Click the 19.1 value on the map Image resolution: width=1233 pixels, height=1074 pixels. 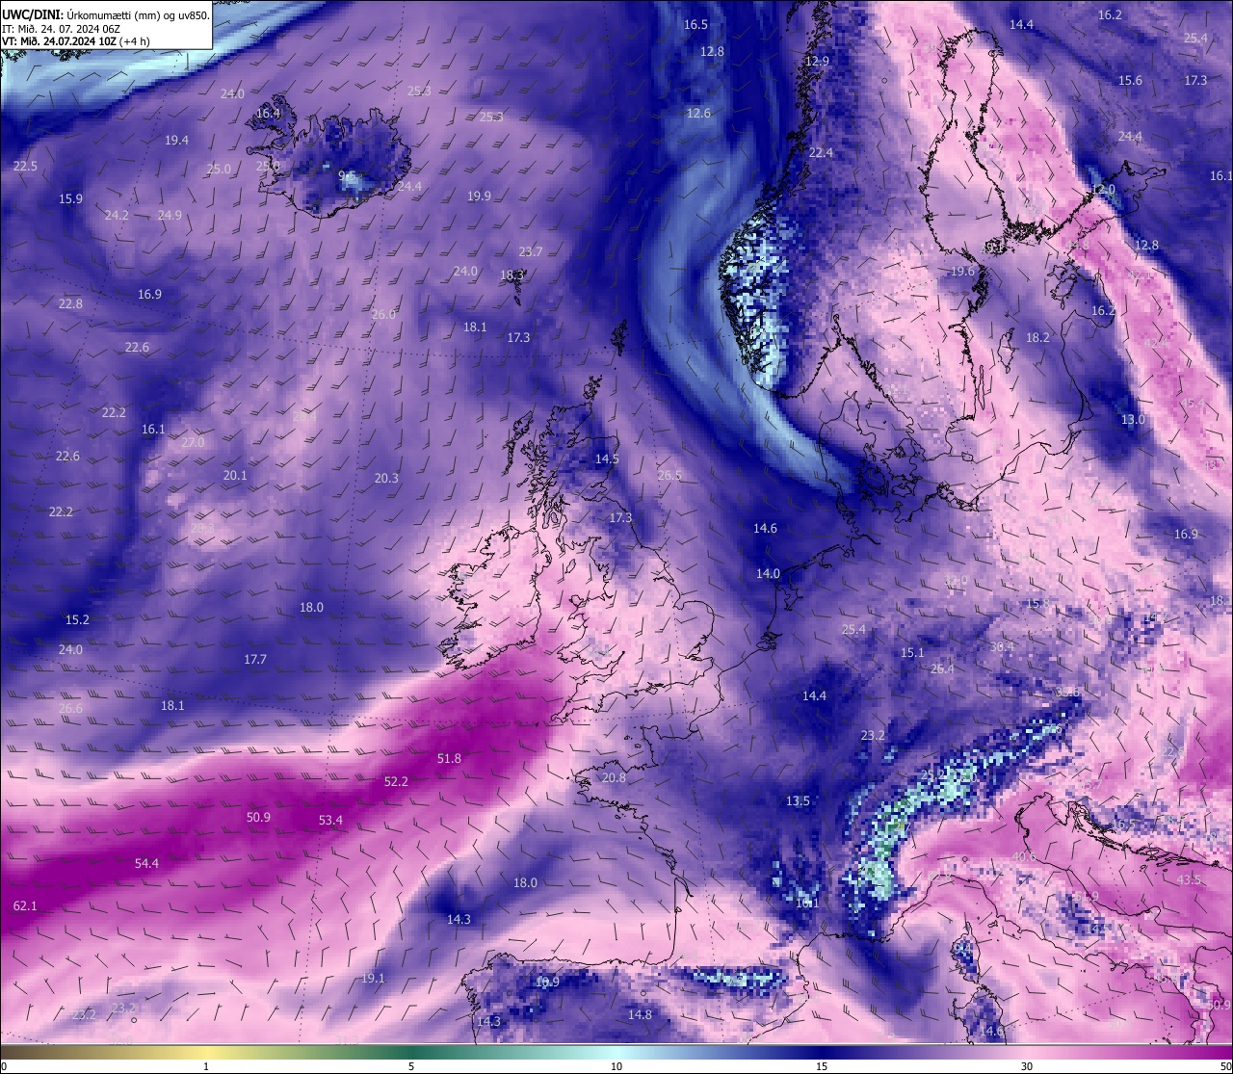[373, 979]
